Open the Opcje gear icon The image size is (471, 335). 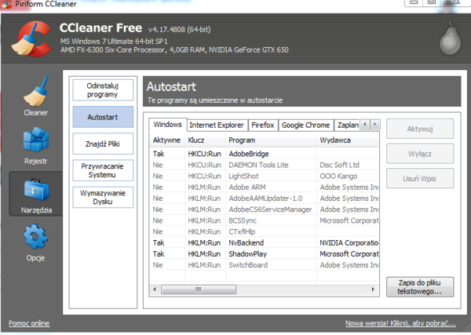pyautogui.click(x=35, y=239)
